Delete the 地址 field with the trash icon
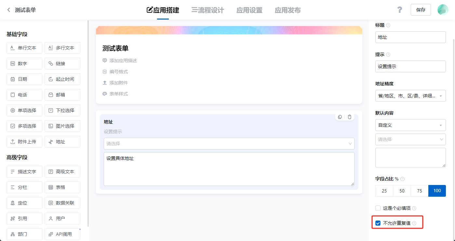 pyautogui.click(x=350, y=117)
